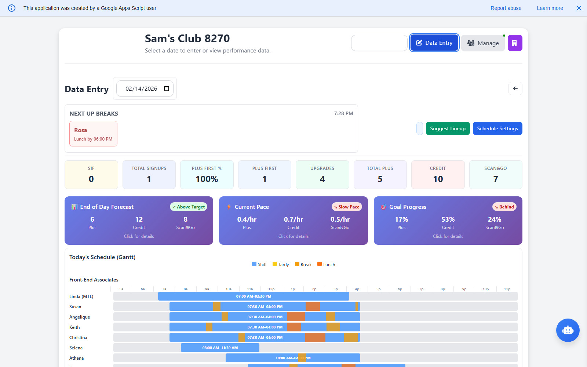The image size is (587, 367).
Task: Click the empty field next to Data Entry
Action: (x=379, y=43)
